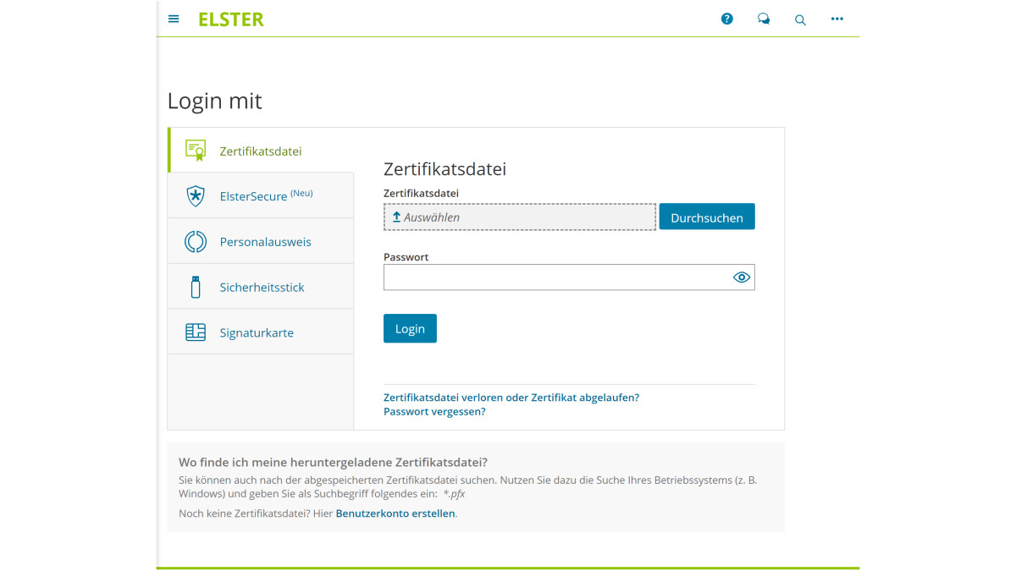Open the three-dots more options menu

pyautogui.click(x=837, y=19)
